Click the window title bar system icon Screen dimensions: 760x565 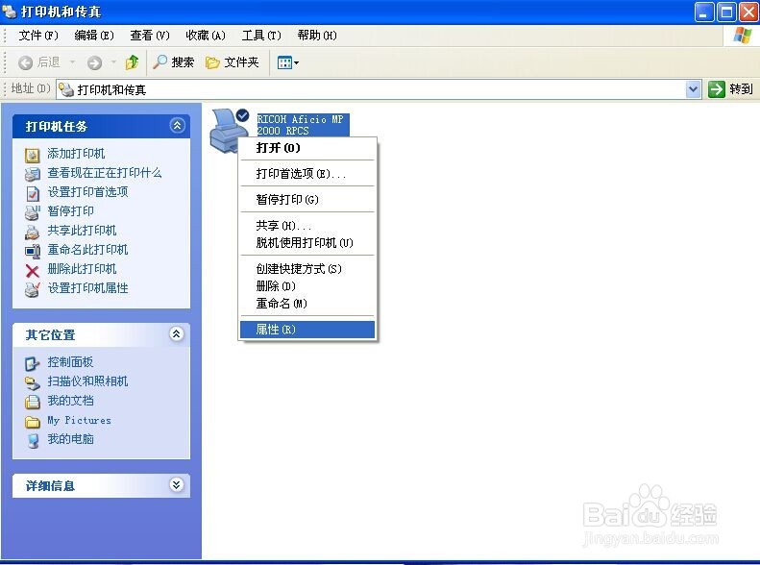(x=10, y=12)
